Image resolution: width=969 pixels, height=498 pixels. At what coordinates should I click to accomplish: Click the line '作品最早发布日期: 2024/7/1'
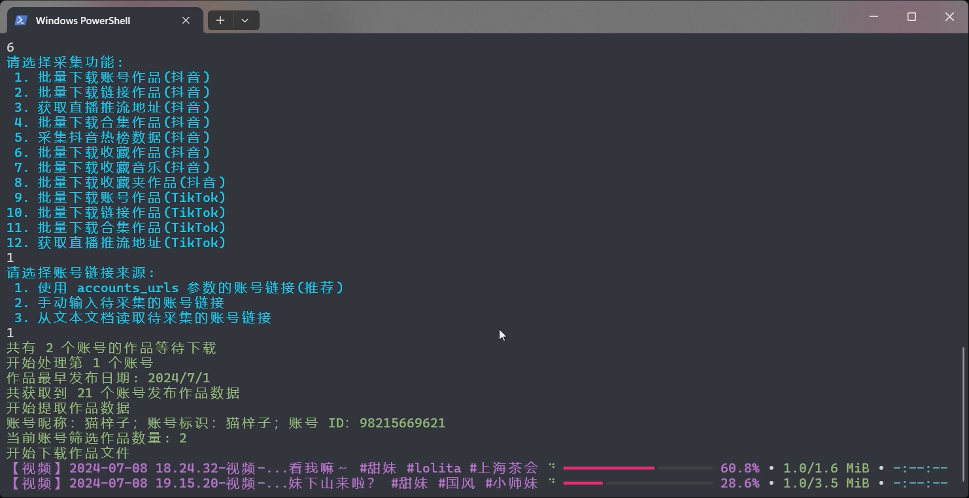point(109,378)
